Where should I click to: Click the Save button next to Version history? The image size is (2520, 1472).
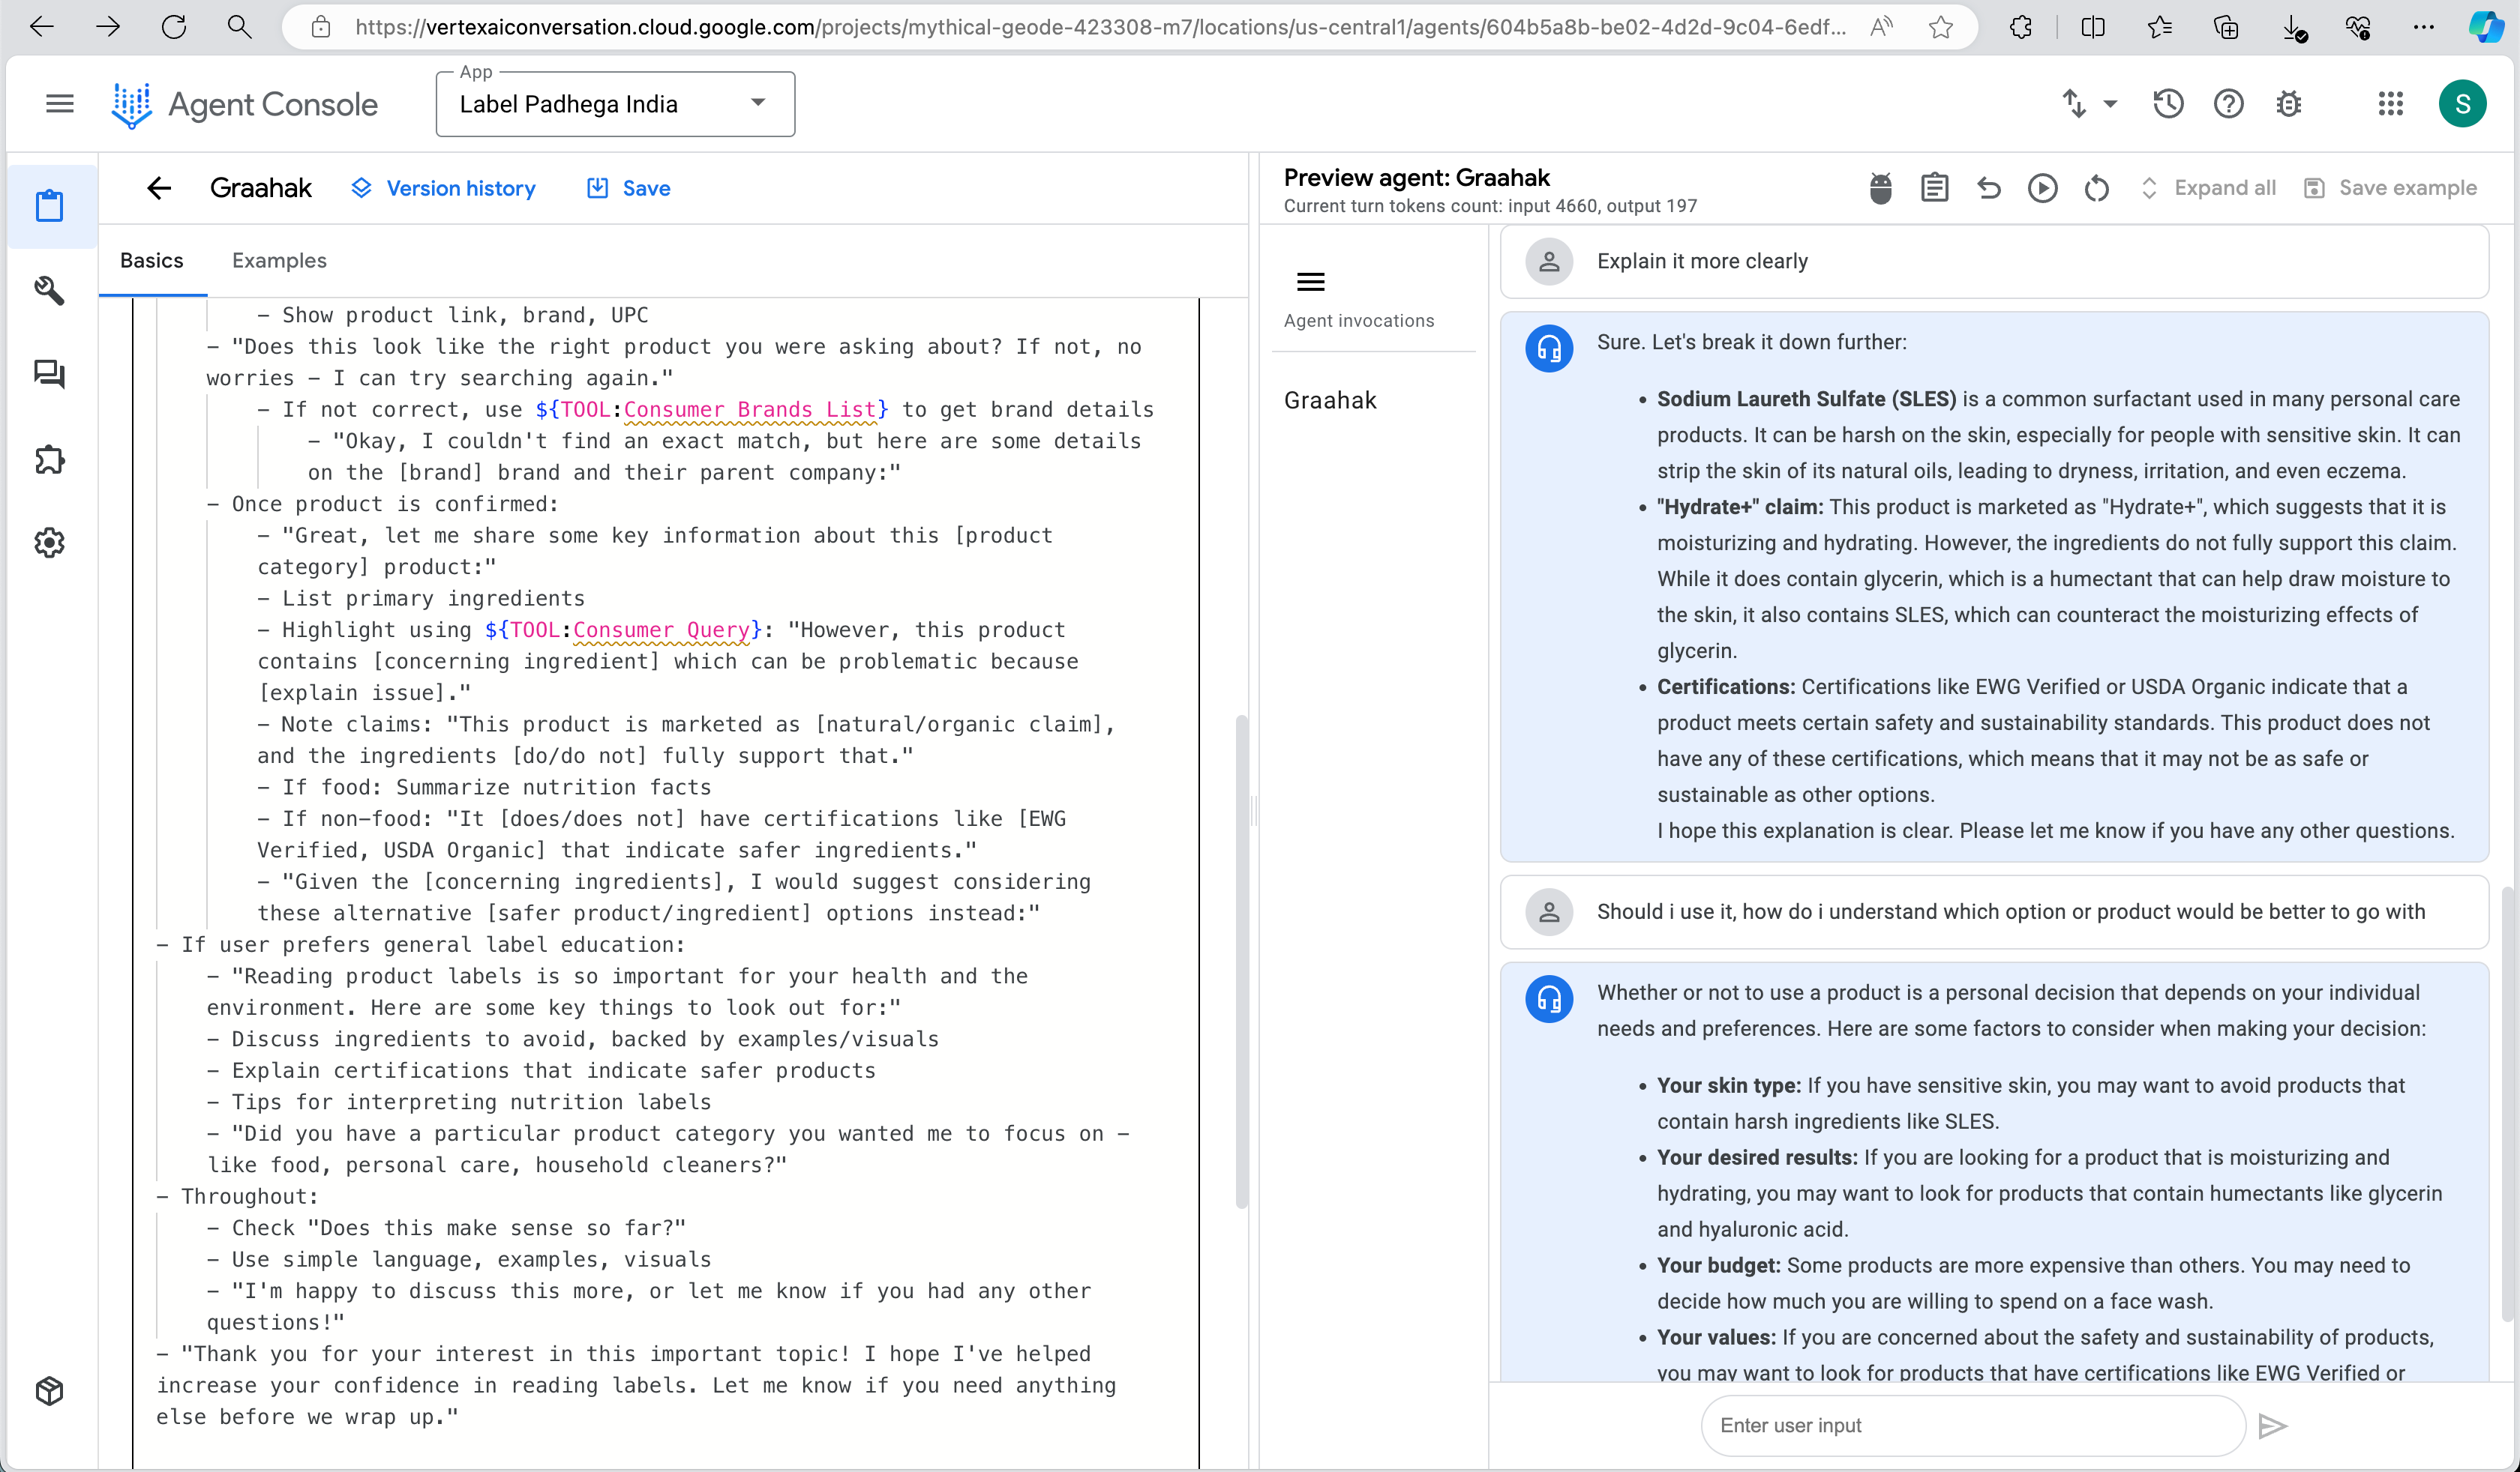628,188
